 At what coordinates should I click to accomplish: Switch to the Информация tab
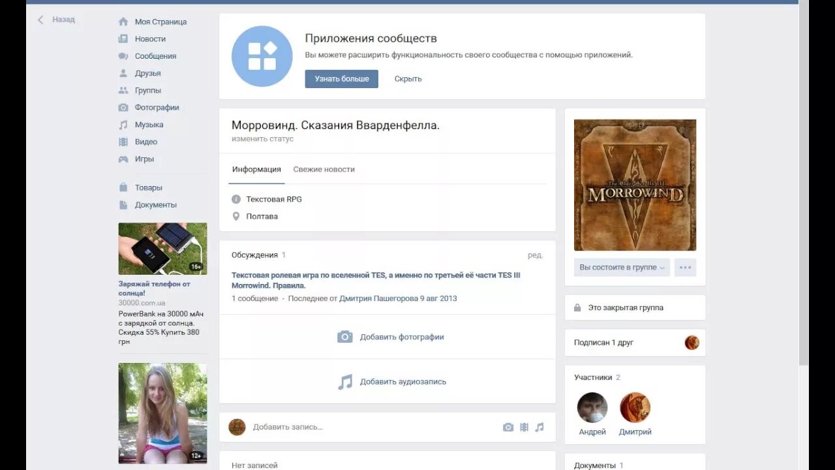[256, 169]
